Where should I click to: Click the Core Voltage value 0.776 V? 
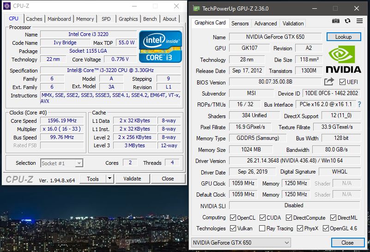(x=120, y=59)
